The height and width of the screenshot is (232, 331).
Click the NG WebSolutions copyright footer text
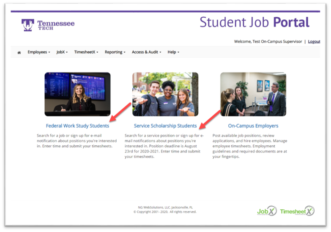click(165, 210)
